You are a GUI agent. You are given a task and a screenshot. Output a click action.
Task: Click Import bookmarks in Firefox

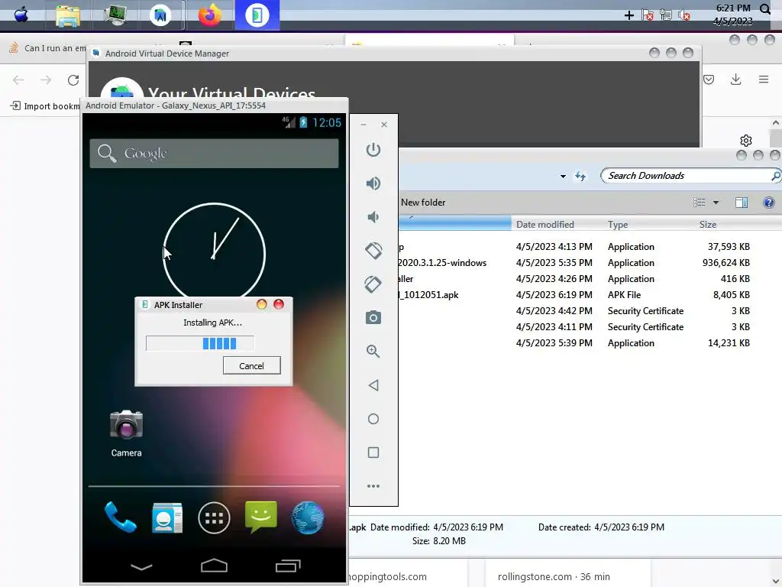45,105
